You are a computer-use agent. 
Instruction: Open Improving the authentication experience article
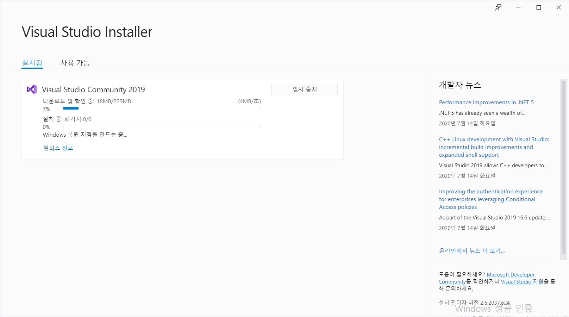click(x=491, y=199)
